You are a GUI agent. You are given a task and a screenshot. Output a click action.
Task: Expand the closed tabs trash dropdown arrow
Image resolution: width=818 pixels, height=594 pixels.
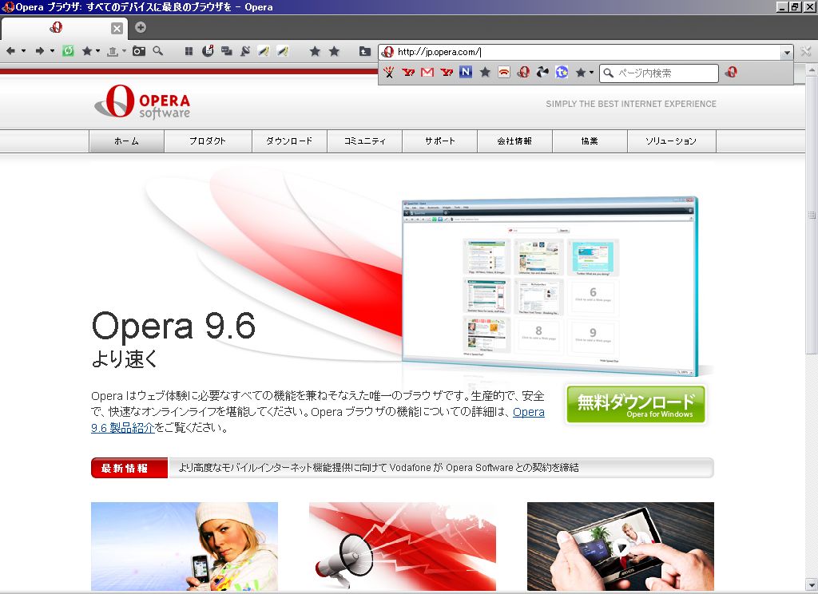(x=124, y=51)
